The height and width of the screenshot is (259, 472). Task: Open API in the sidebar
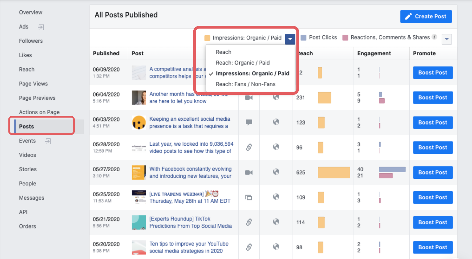point(23,212)
